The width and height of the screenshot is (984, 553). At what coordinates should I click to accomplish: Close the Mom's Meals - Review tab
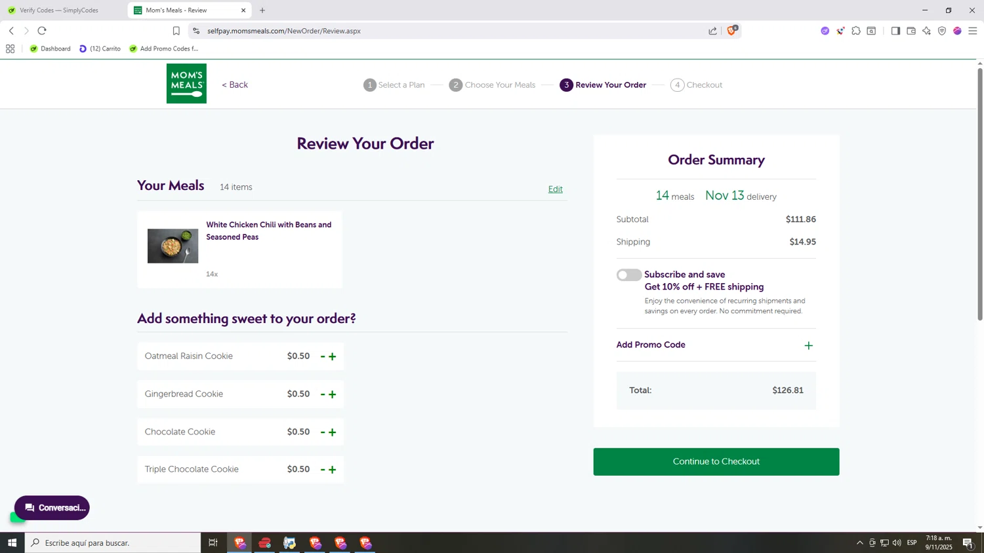[x=243, y=10]
